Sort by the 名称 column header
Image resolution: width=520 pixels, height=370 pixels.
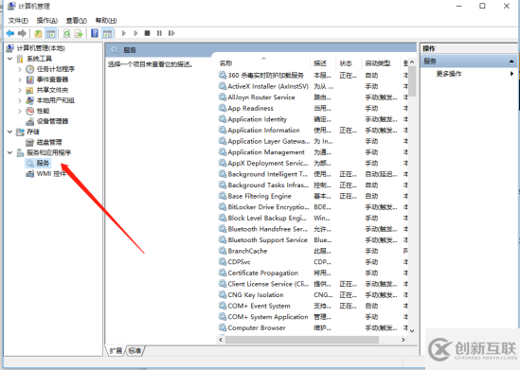click(x=263, y=63)
